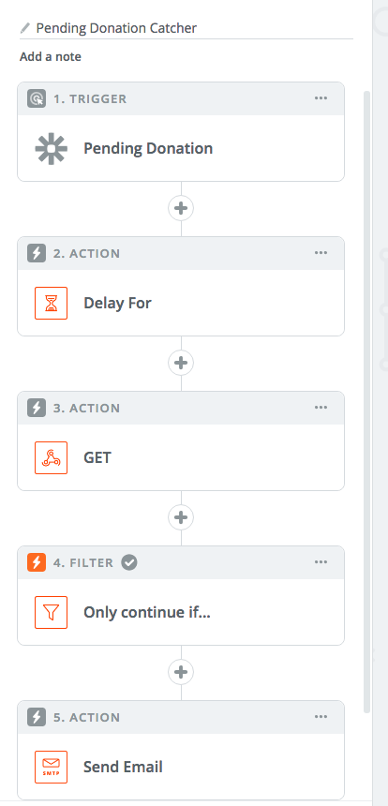Add a step before Send Email

(181, 672)
